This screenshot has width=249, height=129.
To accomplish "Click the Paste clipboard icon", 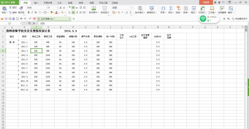I will (x=4, y=8).
